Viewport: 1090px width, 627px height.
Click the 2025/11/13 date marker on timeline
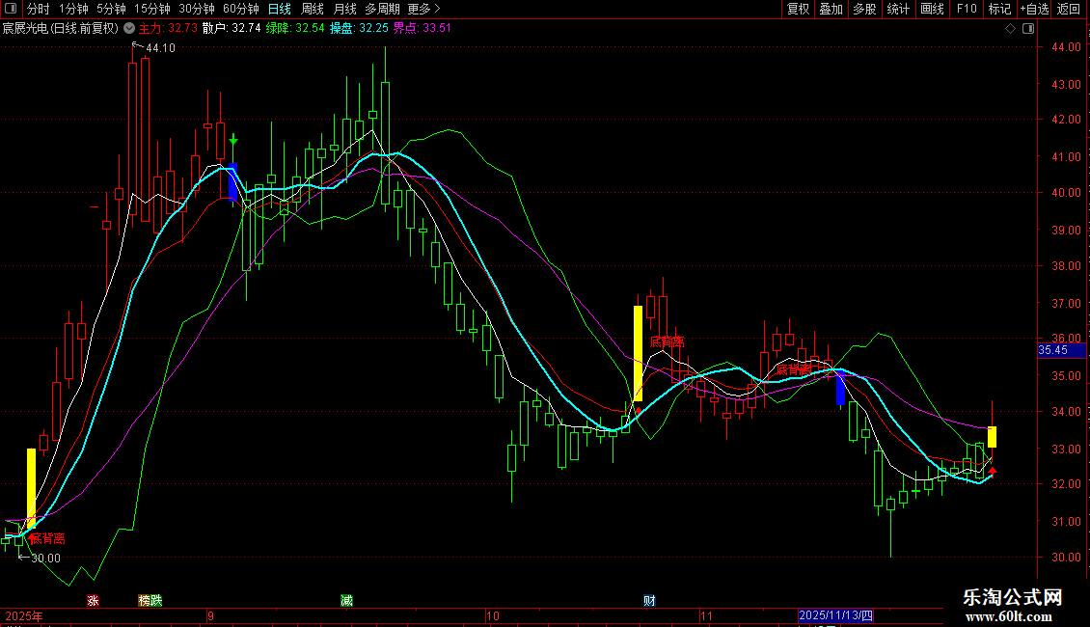click(x=835, y=615)
